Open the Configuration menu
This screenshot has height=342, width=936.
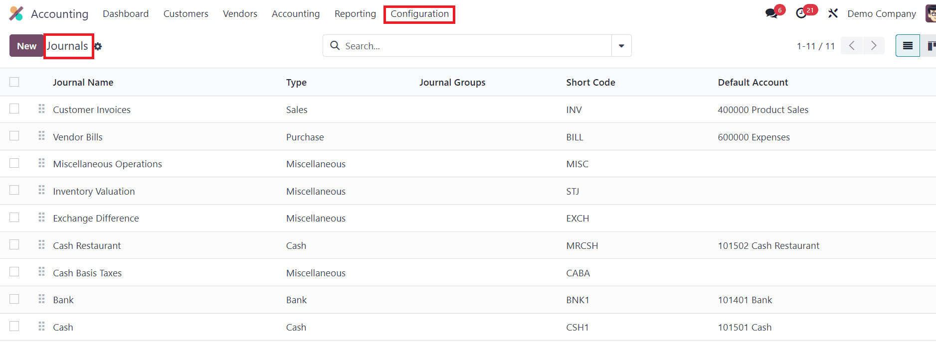pyautogui.click(x=419, y=14)
